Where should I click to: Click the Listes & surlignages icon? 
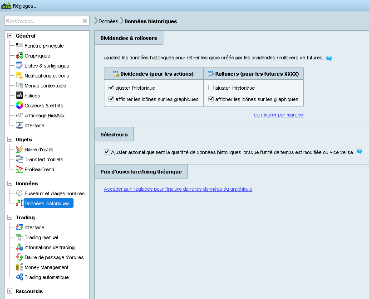(x=20, y=66)
